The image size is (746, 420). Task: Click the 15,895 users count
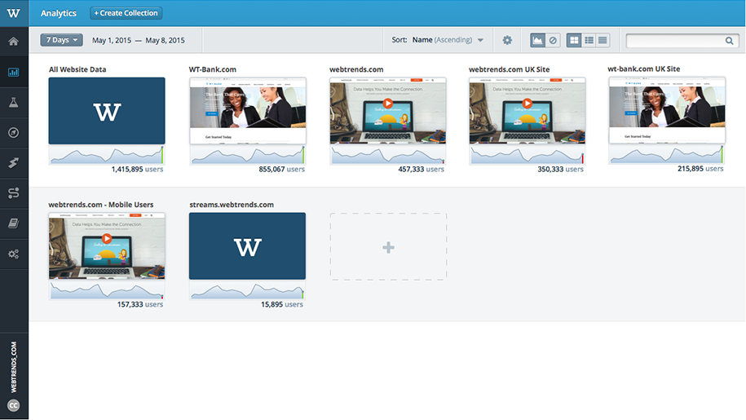coord(281,304)
